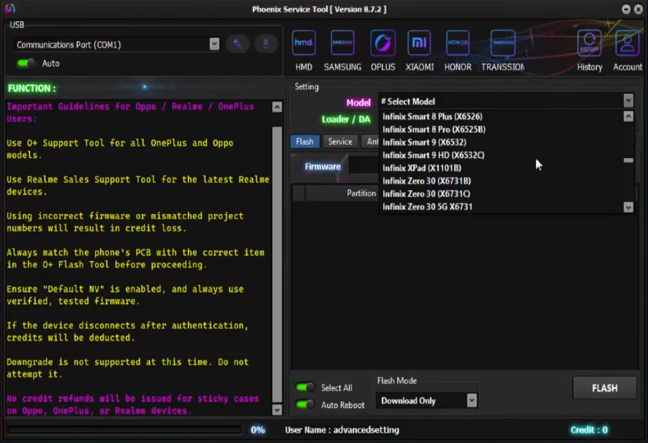Close the Phoenix Service Tool window

click(638, 9)
